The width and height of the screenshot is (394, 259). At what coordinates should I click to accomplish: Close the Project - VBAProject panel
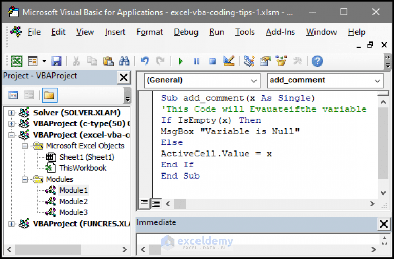123,77
